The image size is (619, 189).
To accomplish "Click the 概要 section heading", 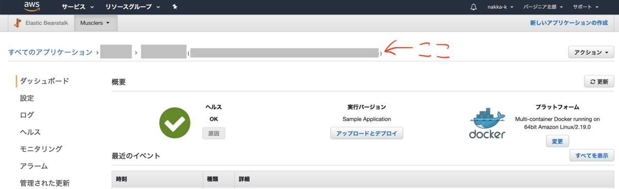I will tap(119, 81).
